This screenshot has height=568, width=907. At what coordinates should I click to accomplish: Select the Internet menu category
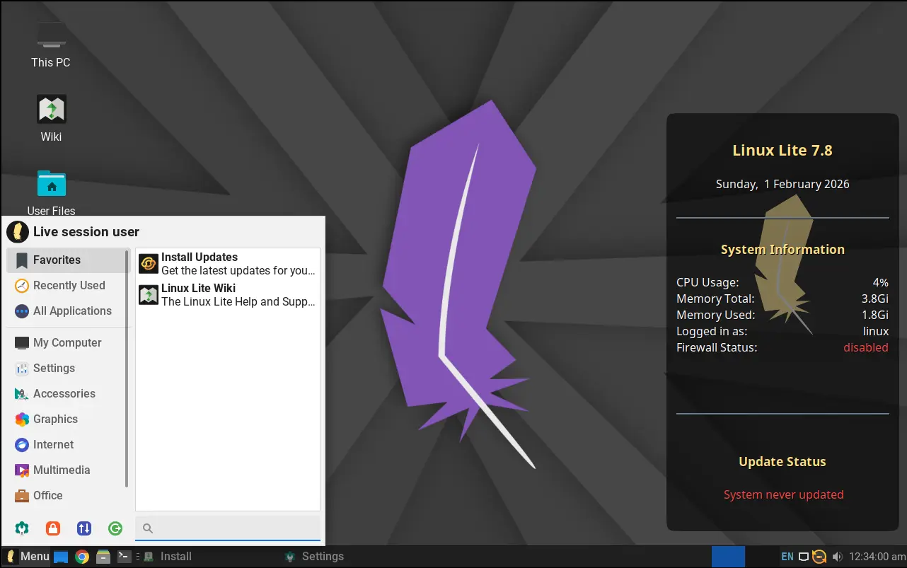click(x=53, y=445)
